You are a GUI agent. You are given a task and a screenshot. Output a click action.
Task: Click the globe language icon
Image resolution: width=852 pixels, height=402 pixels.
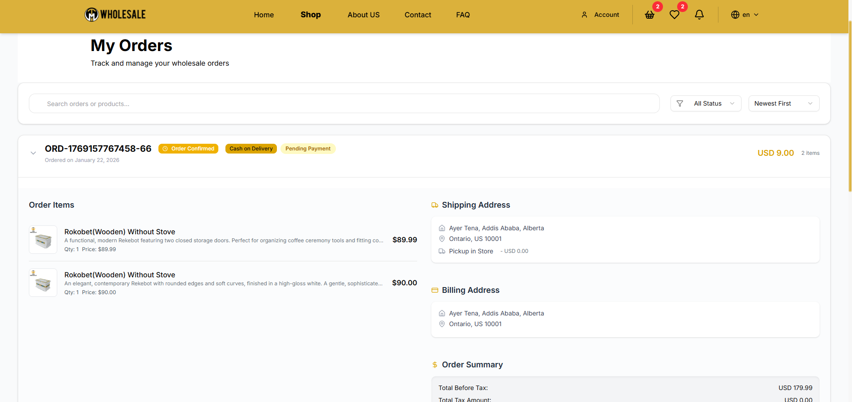pyautogui.click(x=735, y=15)
